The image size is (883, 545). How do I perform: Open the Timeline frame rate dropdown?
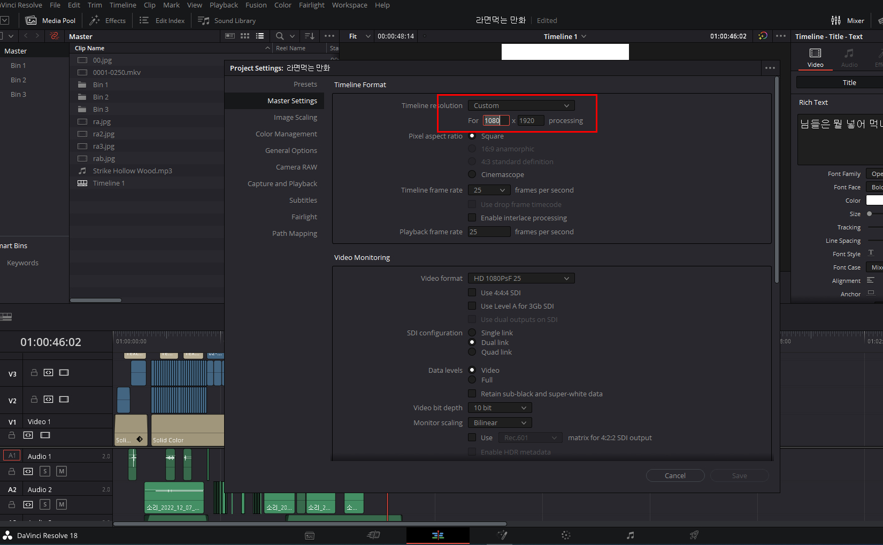click(489, 190)
